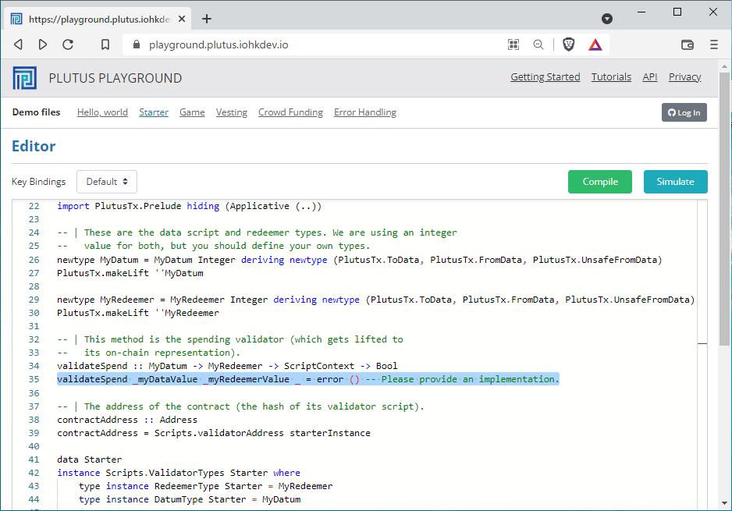The height and width of the screenshot is (511, 732).
Task: Click the address bar URL field
Action: tap(312, 45)
